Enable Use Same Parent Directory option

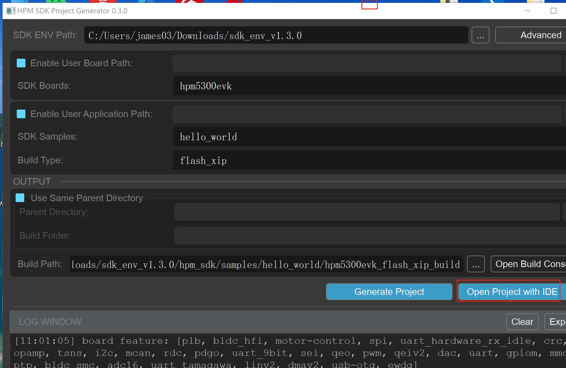[20, 198]
